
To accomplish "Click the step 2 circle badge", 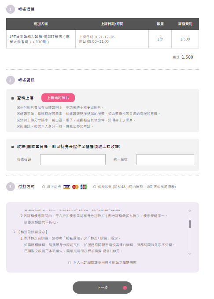I will pos(11,80).
